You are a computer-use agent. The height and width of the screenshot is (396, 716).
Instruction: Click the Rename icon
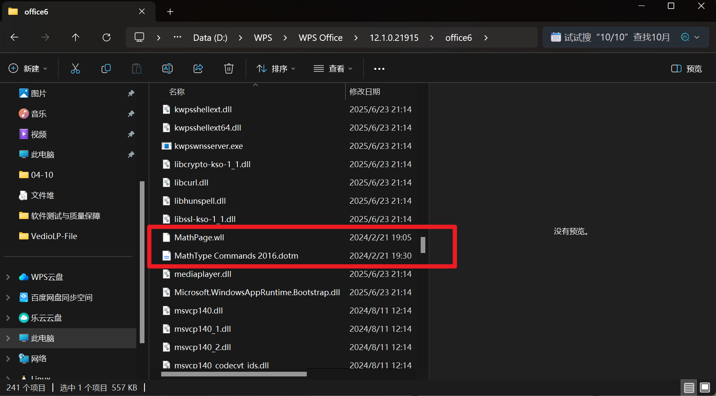[167, 68]
